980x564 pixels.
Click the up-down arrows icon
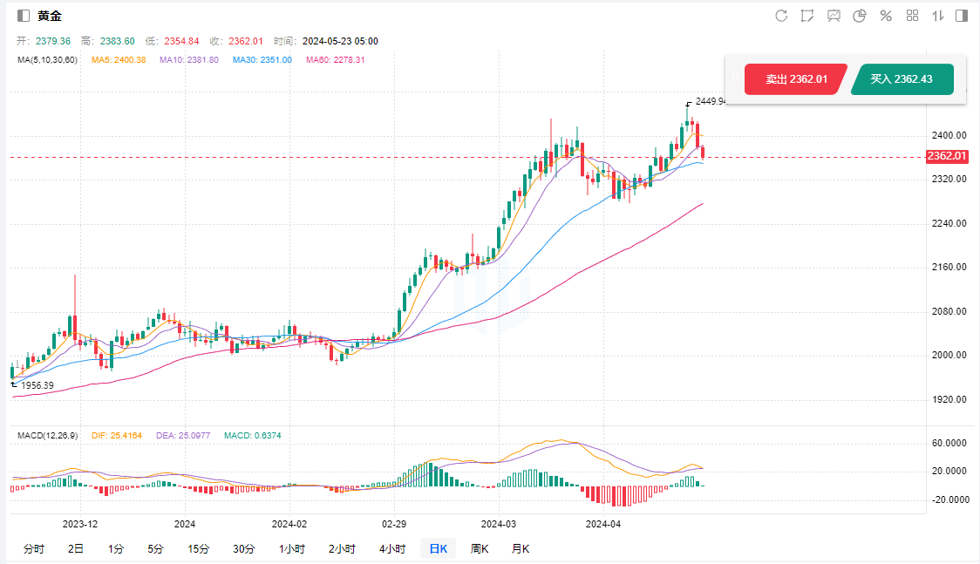click(x=938, y=16)
